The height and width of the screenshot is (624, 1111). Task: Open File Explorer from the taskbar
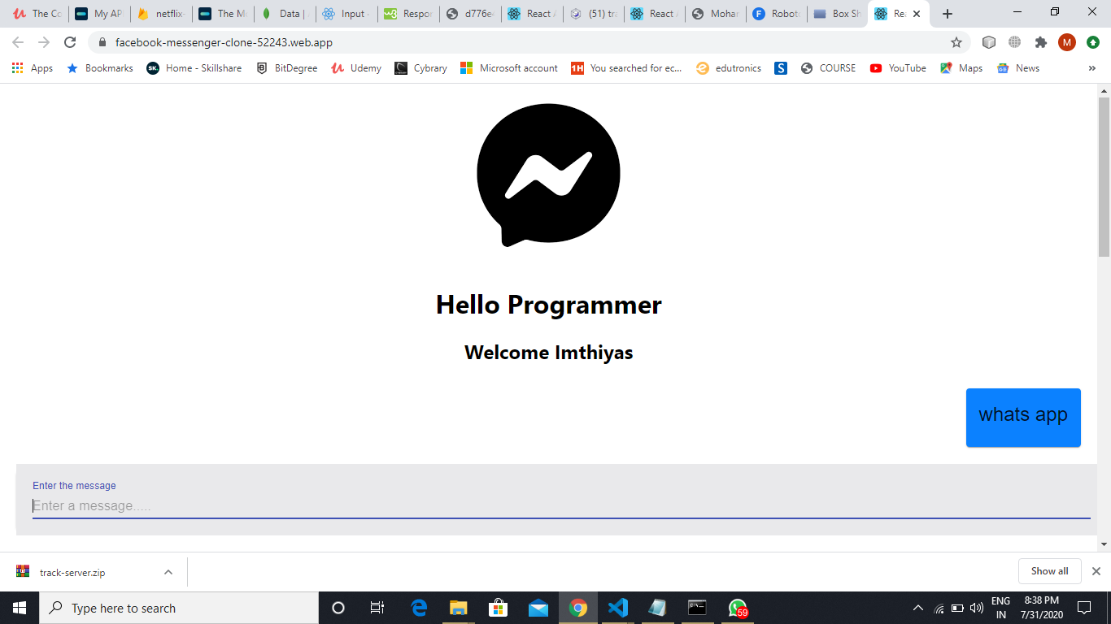click(459, 608)
